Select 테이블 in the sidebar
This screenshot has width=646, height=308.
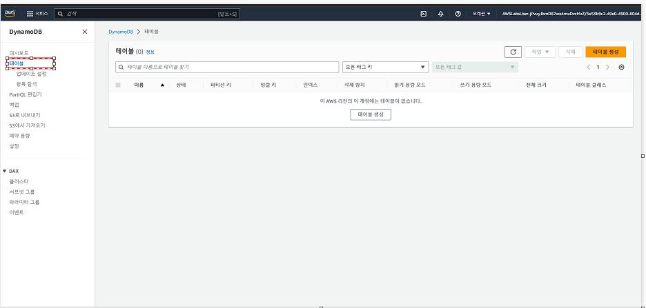tap(17, 63)
